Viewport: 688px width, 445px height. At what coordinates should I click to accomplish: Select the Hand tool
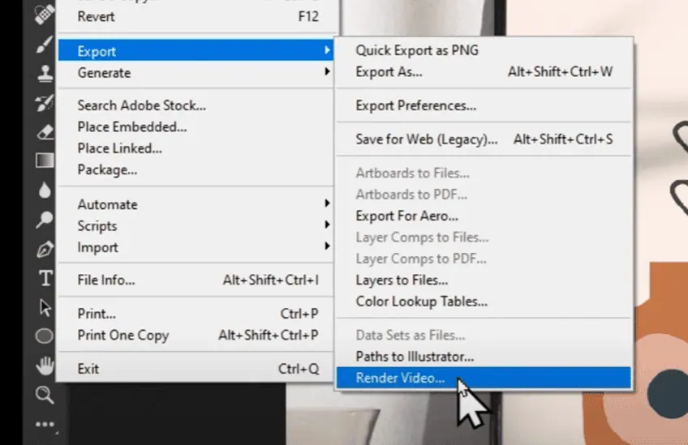pyautogui.click(x=44, y=366)
